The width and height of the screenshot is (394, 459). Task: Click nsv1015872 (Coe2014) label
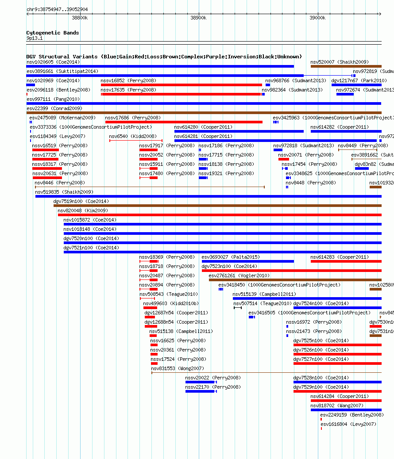(x=90, y=220)
